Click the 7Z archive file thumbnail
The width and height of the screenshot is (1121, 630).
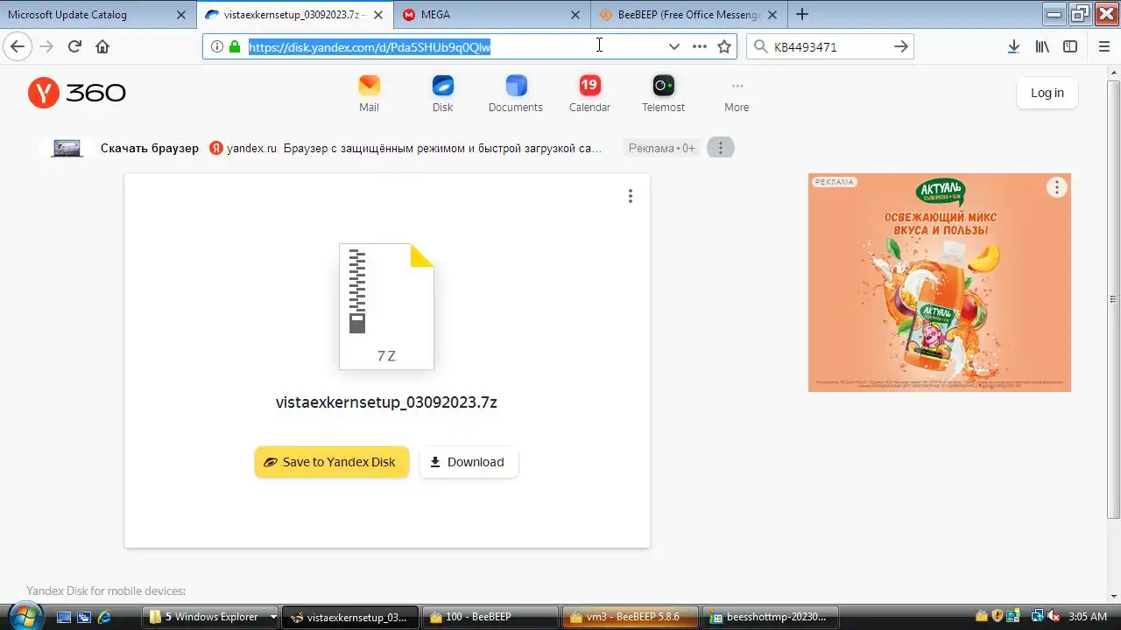386,306
